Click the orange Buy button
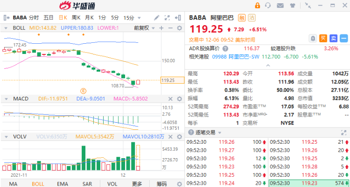350x187 pixels. point(323,38)
